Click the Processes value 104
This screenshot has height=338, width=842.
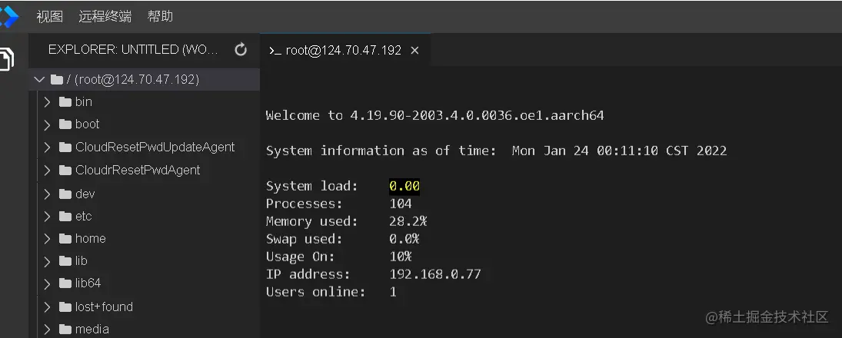401,204
